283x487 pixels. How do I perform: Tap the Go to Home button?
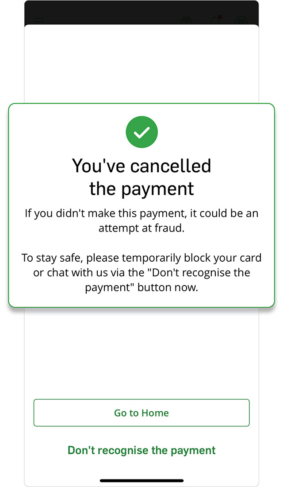pyautogui.click(x=141, y=413)
